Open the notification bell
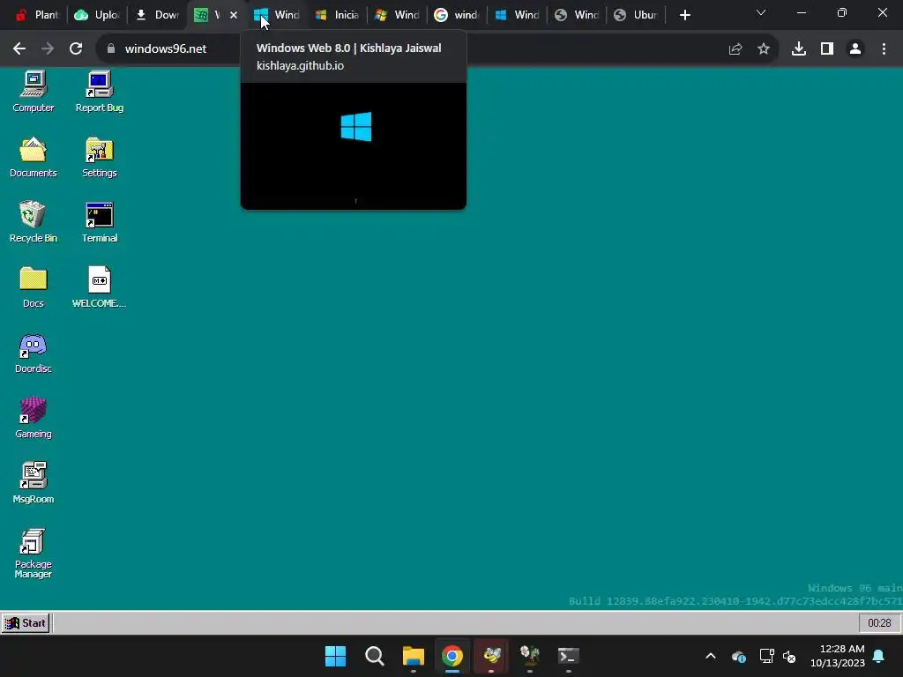The width and height of the screenshot is (903, 677). pos(879,656)
